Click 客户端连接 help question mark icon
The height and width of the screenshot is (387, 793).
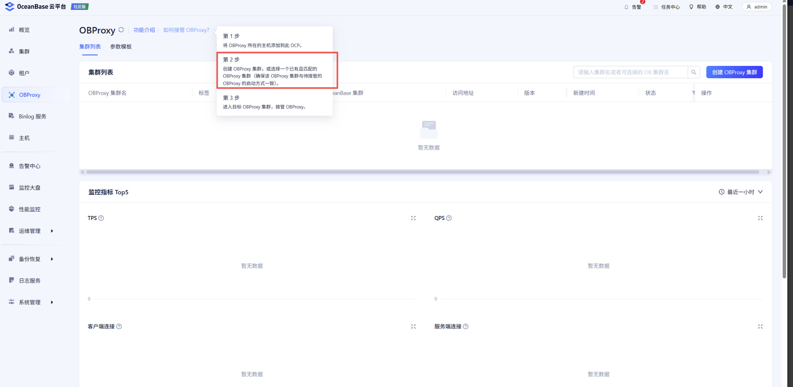[119, 326]
